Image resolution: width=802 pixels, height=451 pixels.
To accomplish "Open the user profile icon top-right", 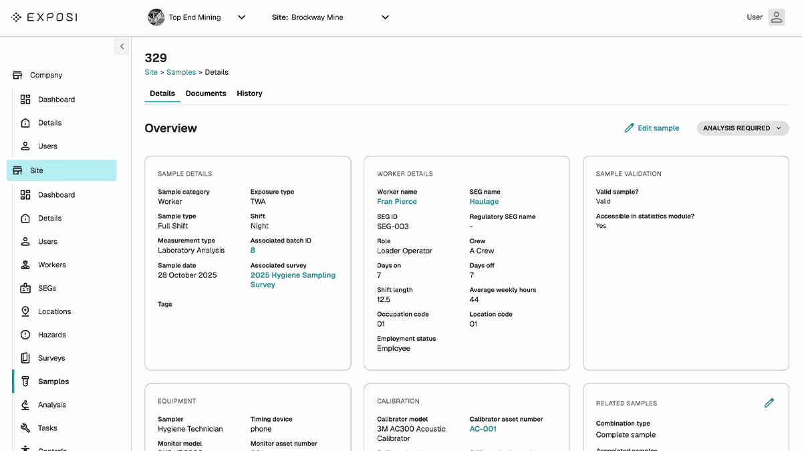I will click(x=776, y=17).
